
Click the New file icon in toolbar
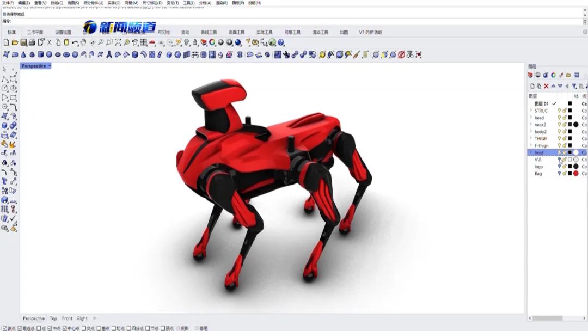[x=7, y=42]
